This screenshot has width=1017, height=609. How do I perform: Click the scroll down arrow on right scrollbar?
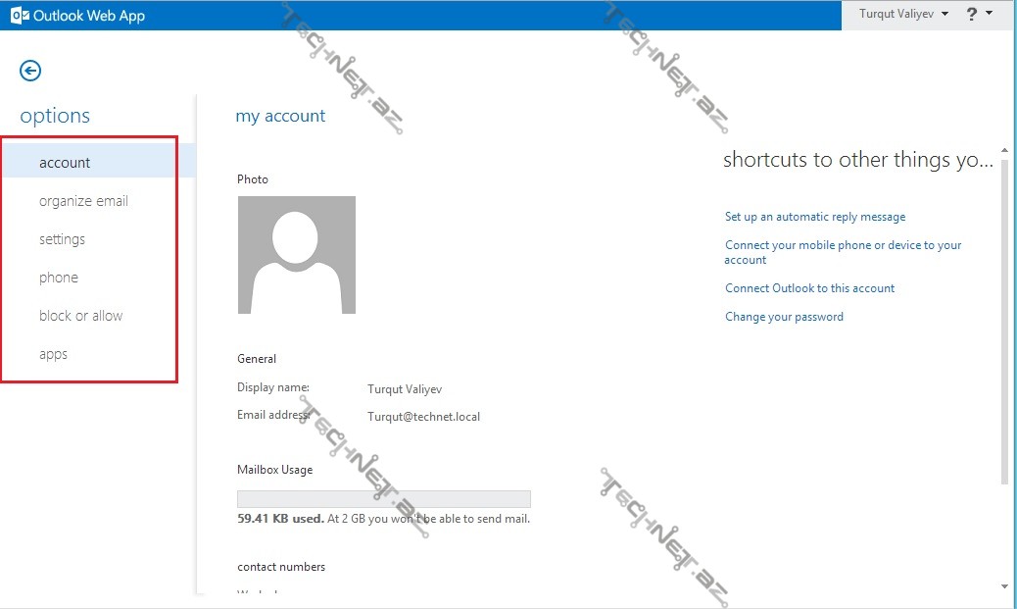click(1004, 585)
